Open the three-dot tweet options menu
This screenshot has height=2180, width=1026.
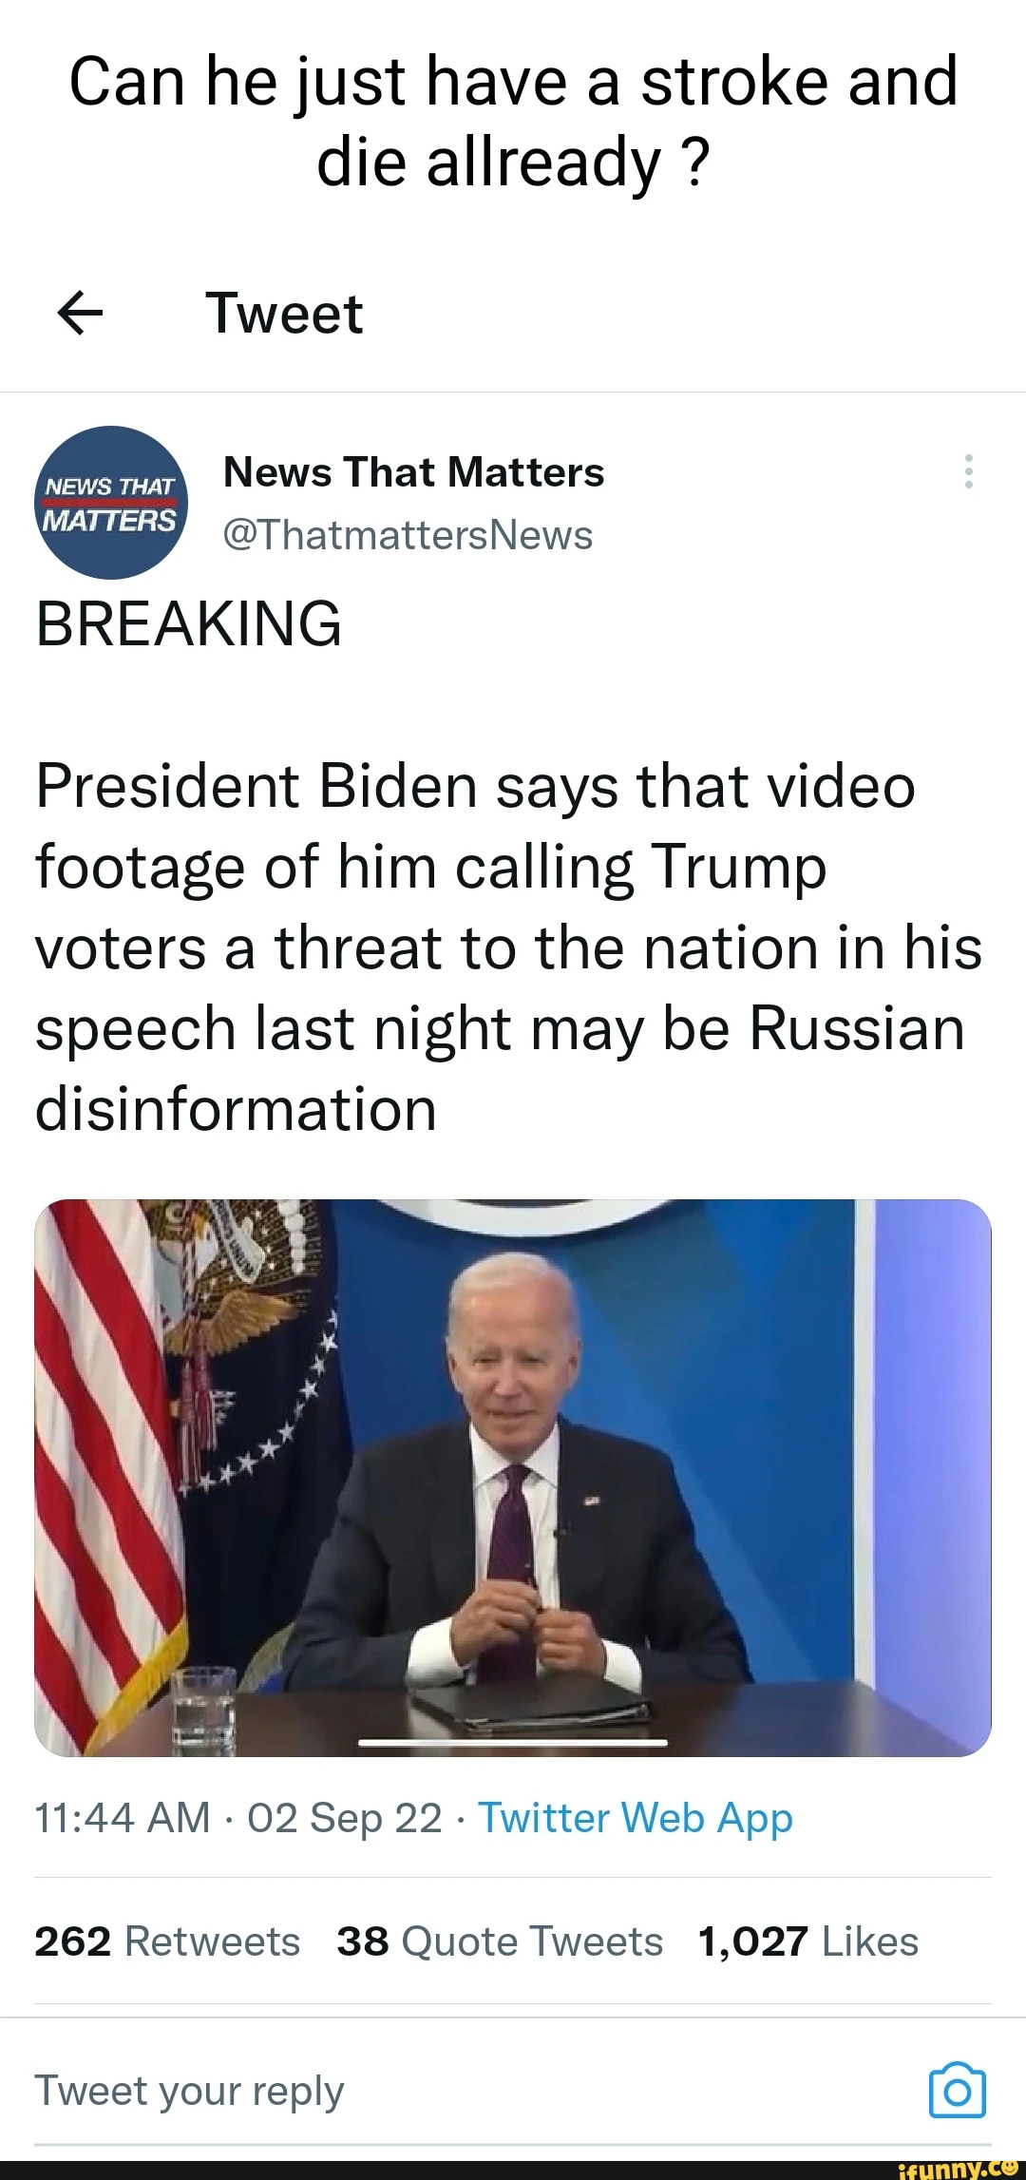coord(968,471)
